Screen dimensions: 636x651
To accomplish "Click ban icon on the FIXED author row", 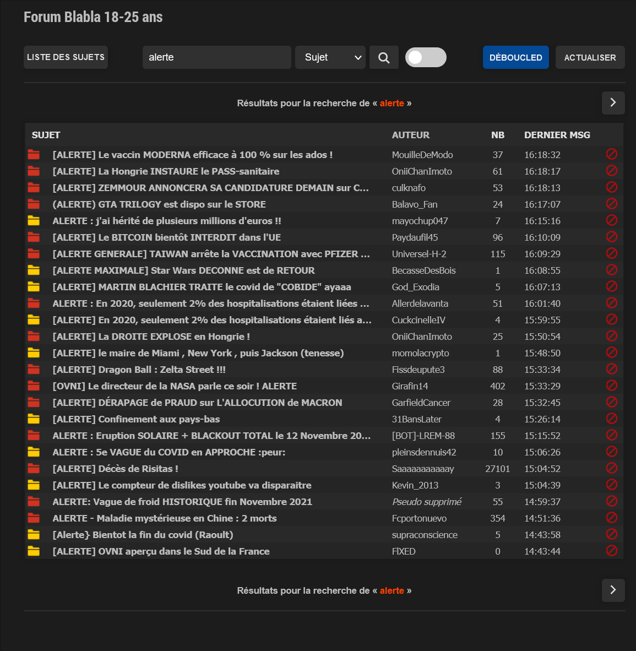I will [x=612, y=551].
